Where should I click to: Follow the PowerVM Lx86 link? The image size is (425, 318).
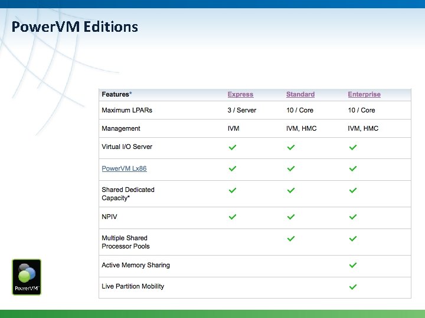coord(124,168)
